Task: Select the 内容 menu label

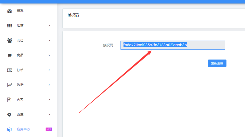Action: point(20,100)
